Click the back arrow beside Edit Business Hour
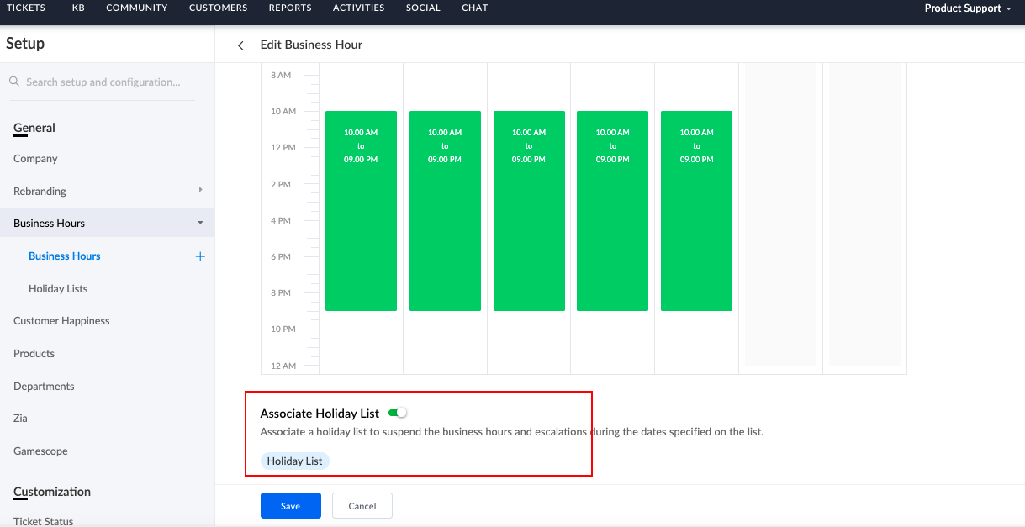 241,45
